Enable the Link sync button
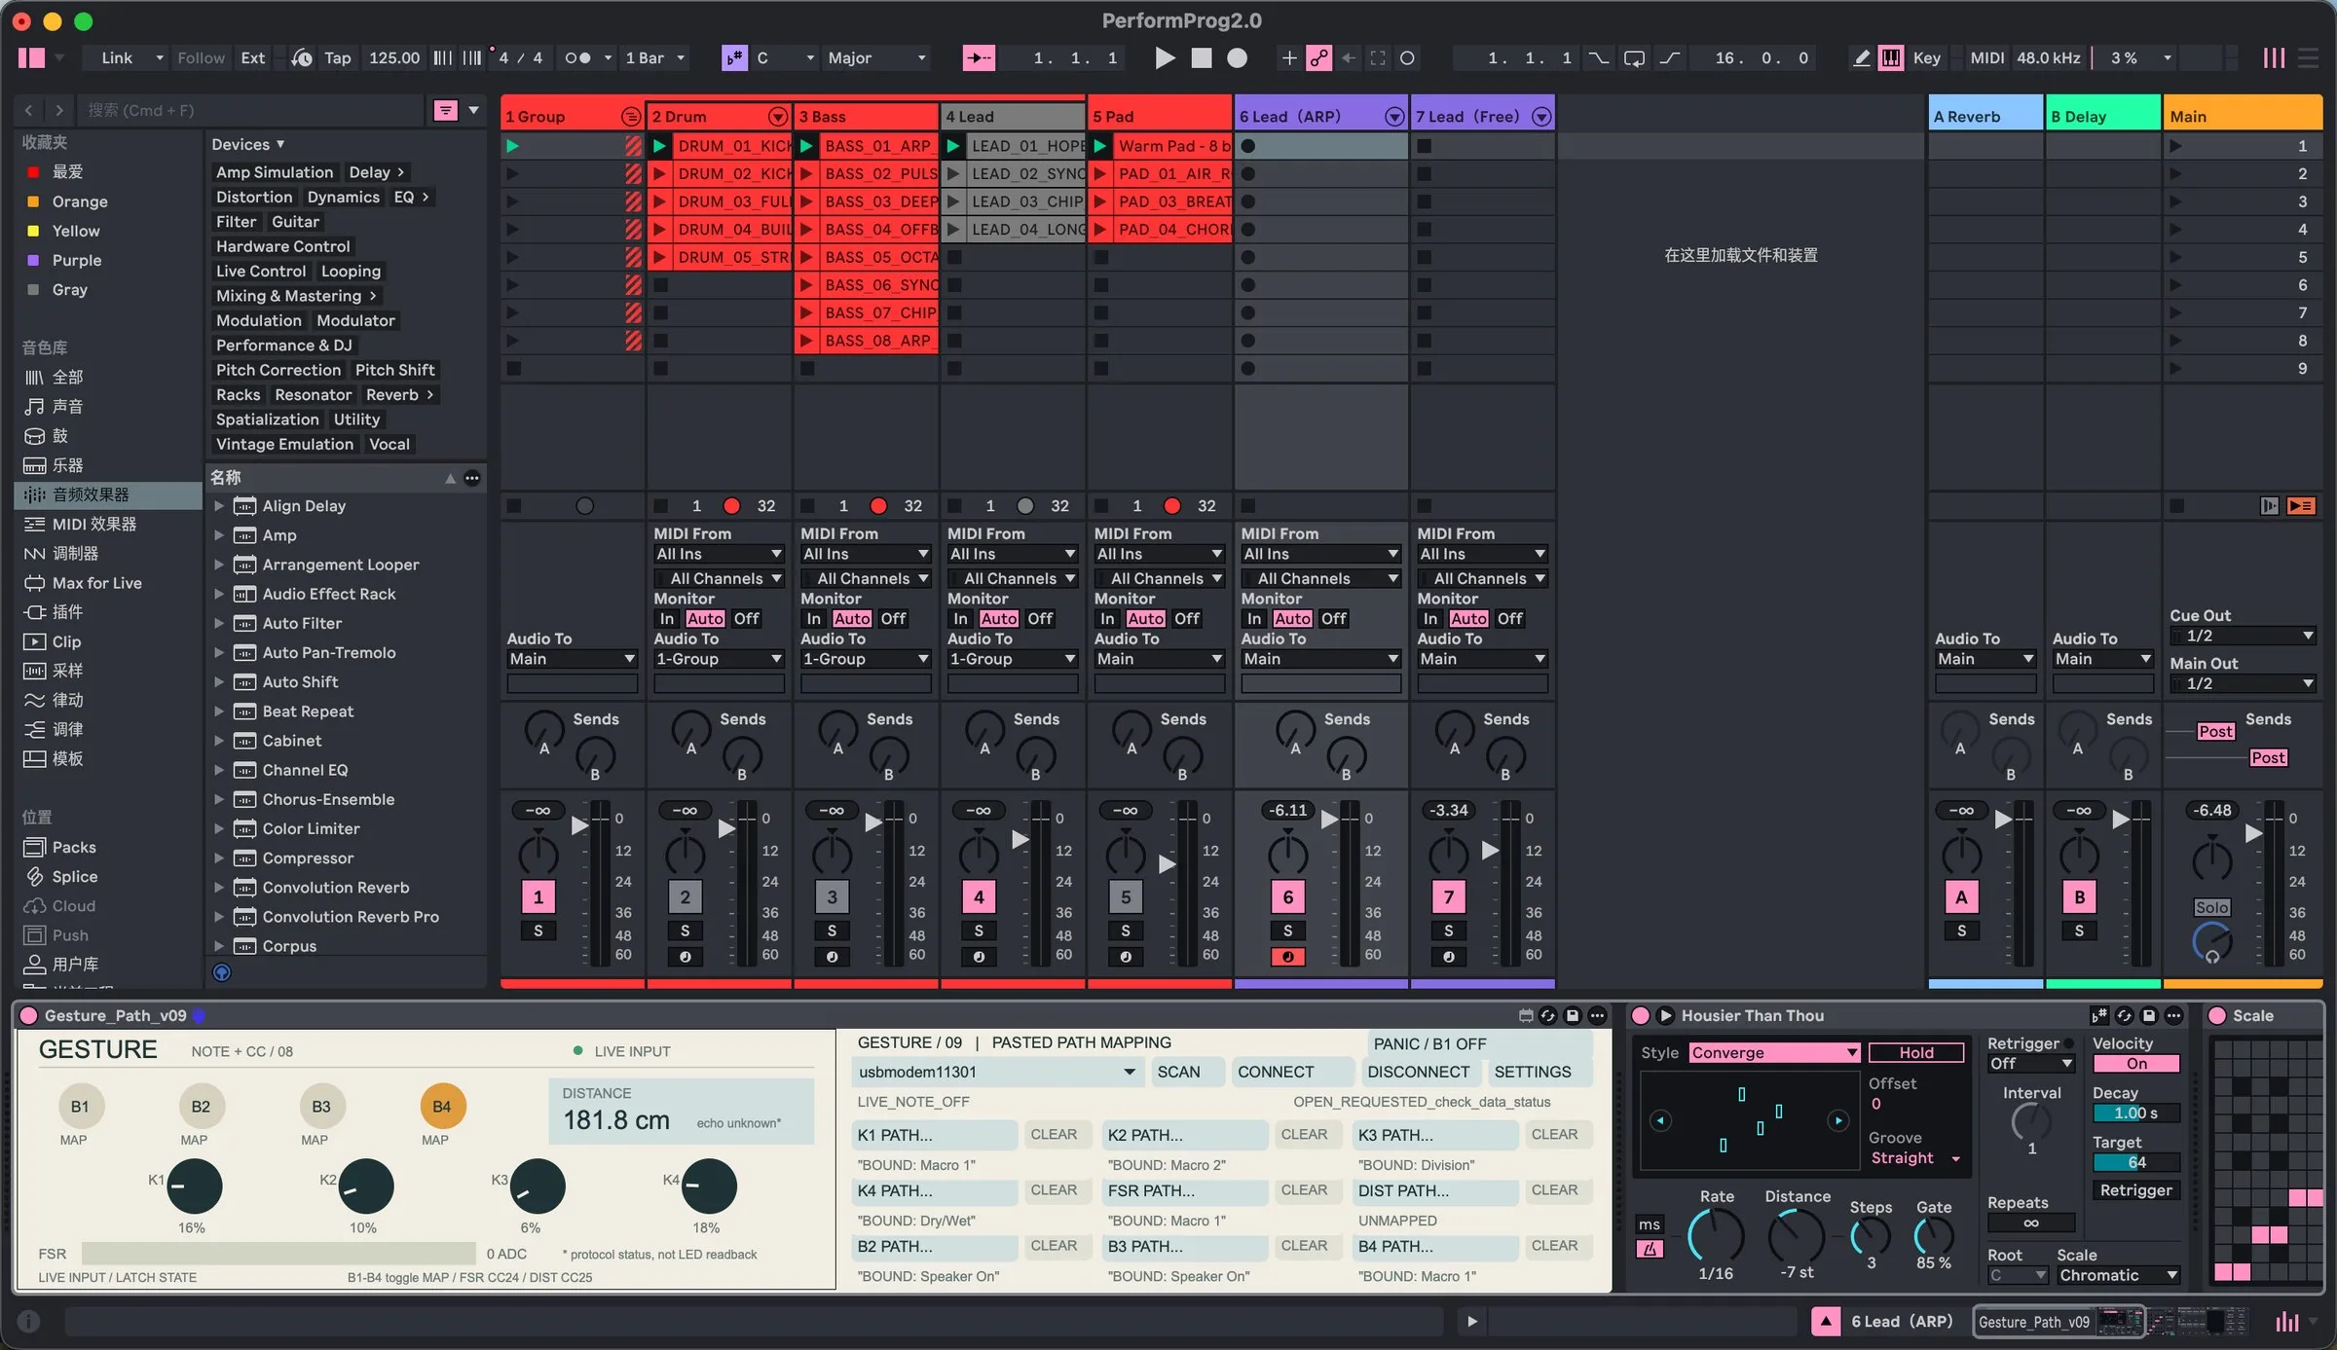Screen dimensions: 2337x1350 pyautogui.click(x=117, y=58)
